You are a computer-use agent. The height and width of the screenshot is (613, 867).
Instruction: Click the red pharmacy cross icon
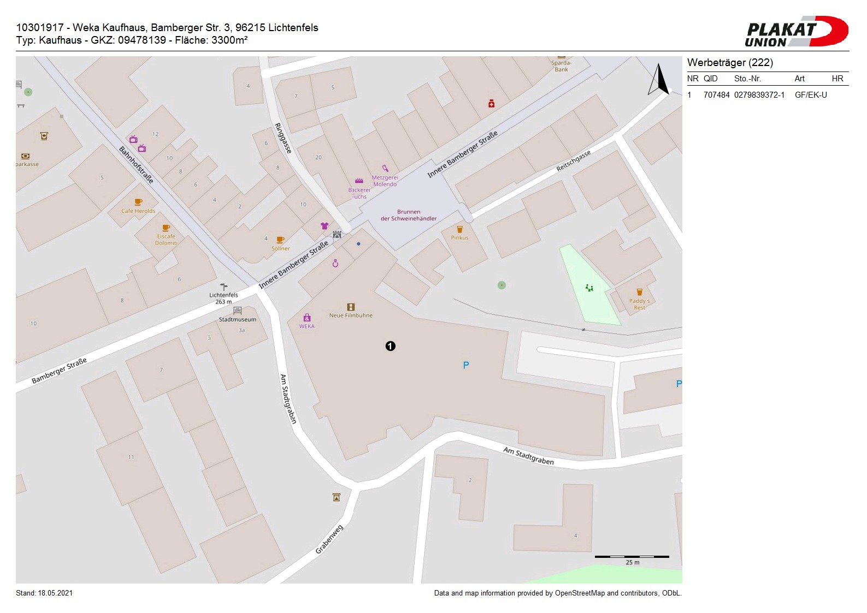click(491, 104)
